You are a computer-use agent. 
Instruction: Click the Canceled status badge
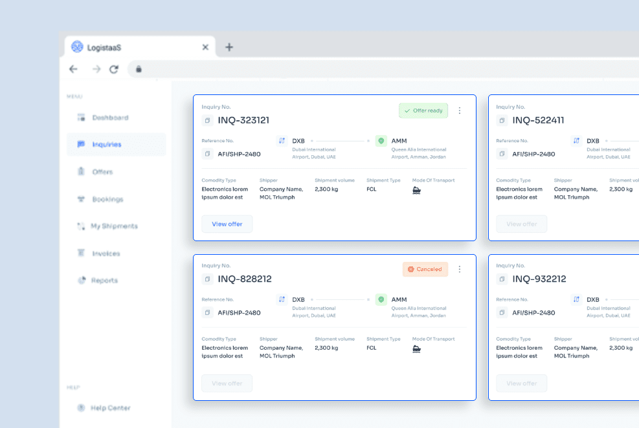pos(425,270)
